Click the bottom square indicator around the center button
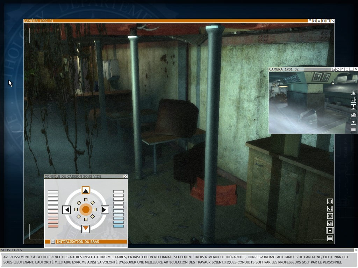The image size is (358, 268). pos(86,219)
